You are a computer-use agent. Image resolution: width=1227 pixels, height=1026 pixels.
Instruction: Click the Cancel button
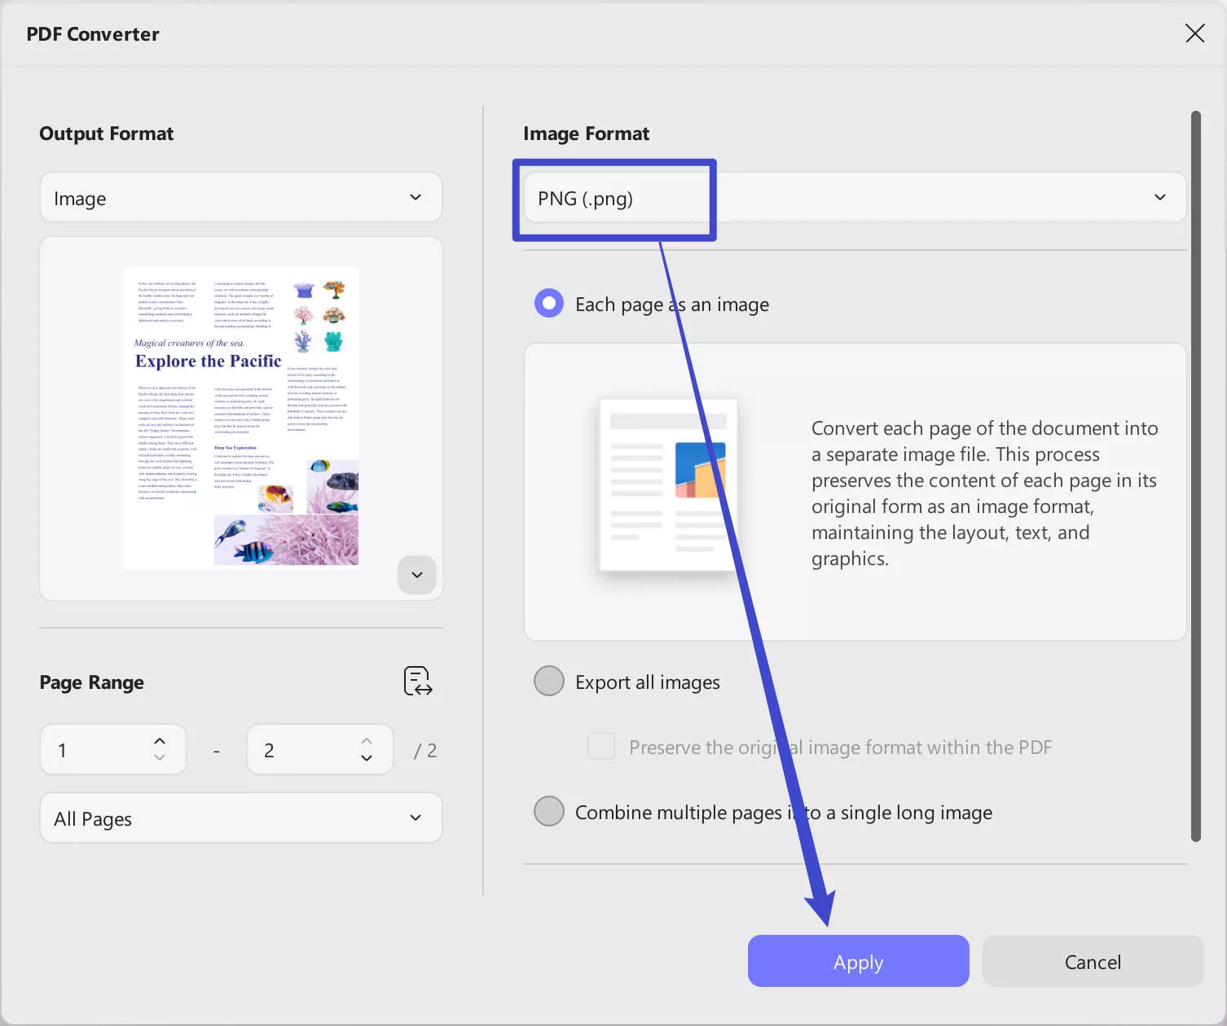pos(1093,961)
